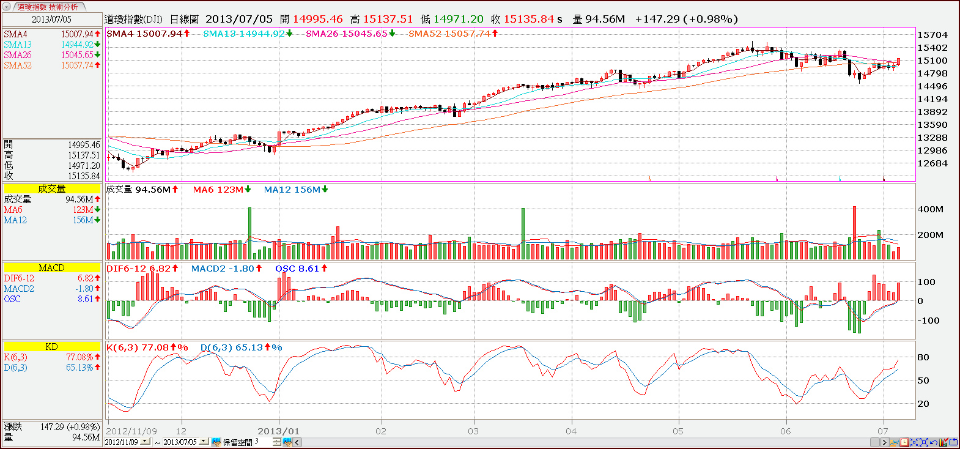
Task: Click the 2013/01 timeline label
Action: point(279,431)
